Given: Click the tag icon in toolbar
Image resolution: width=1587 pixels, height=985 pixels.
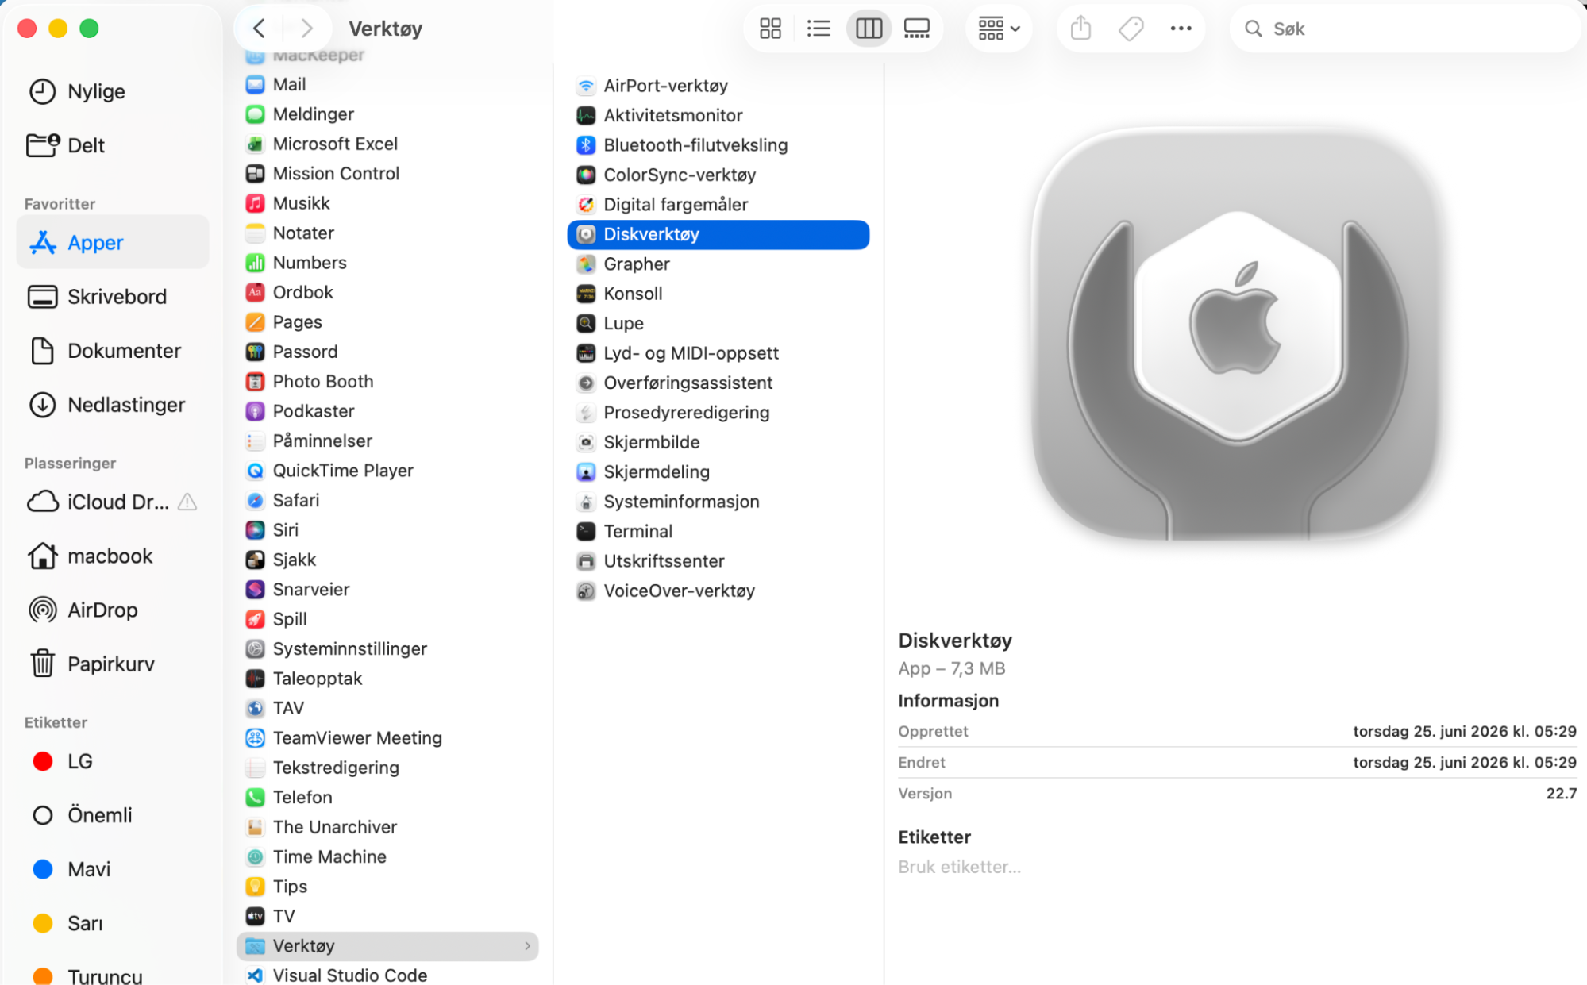Looking at the screenshot, I should 1131,29.
